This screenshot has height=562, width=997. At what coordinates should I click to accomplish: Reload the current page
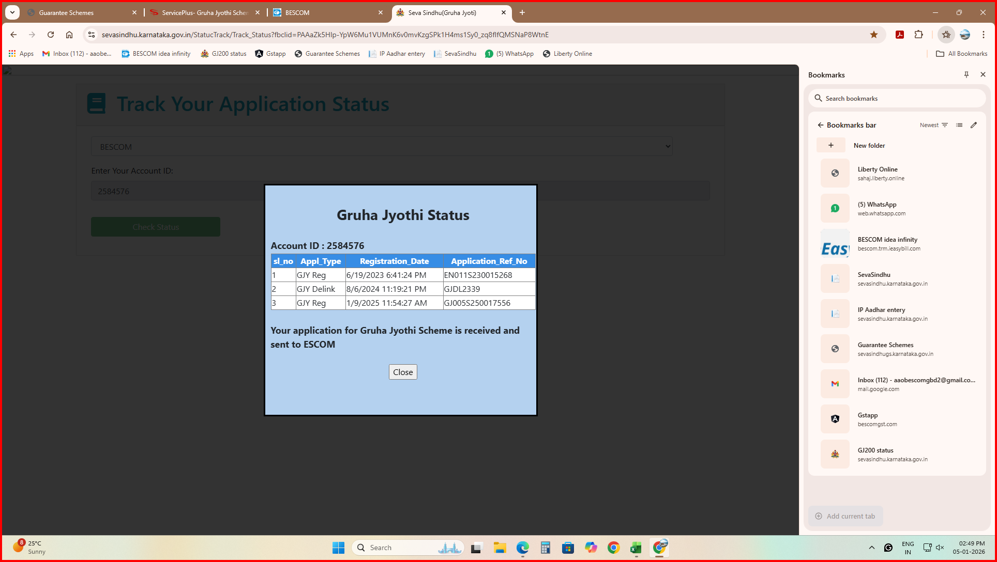point(51,35)
